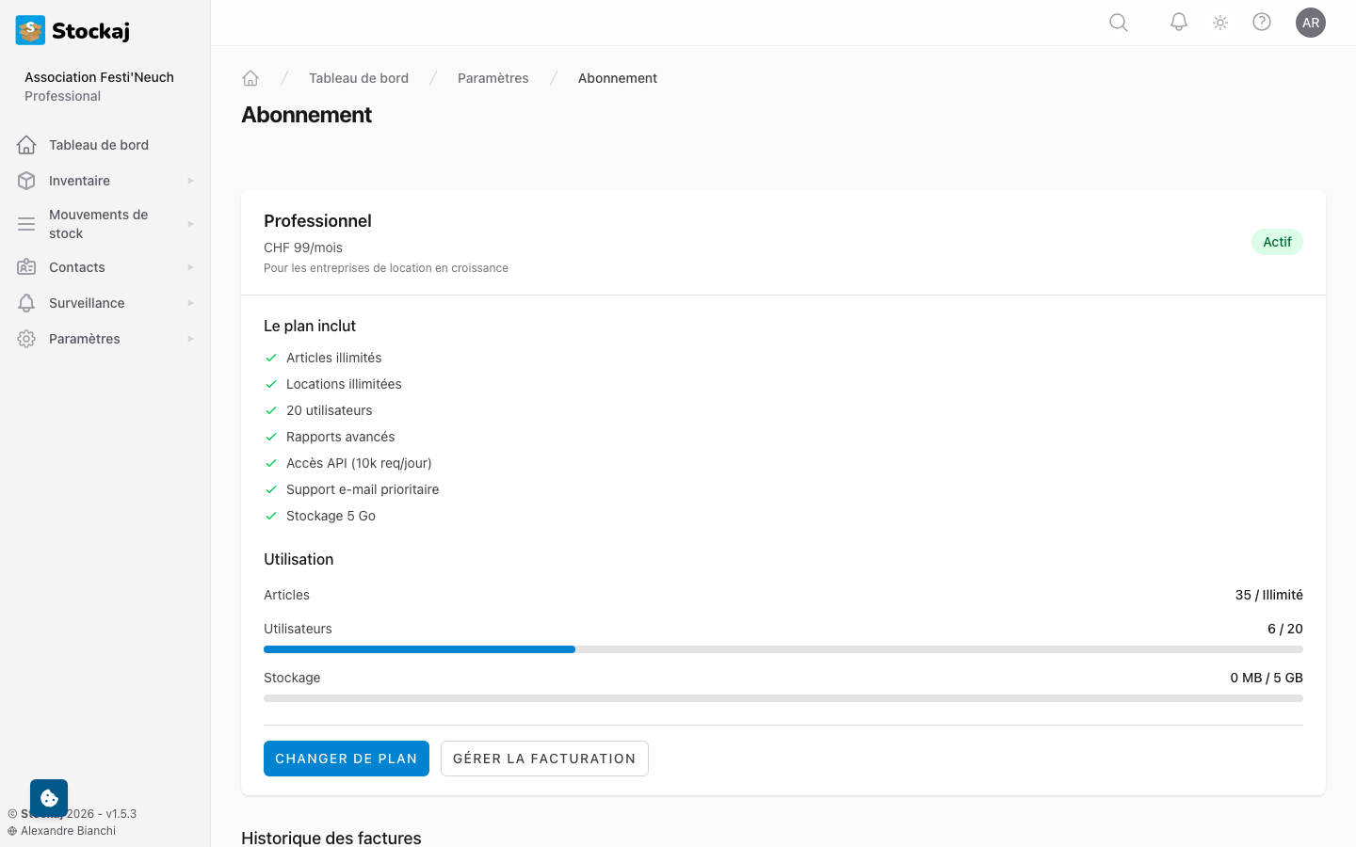Open Tableau de bord in sidebar
1356x847 pixels.
[x=105, y=145]
